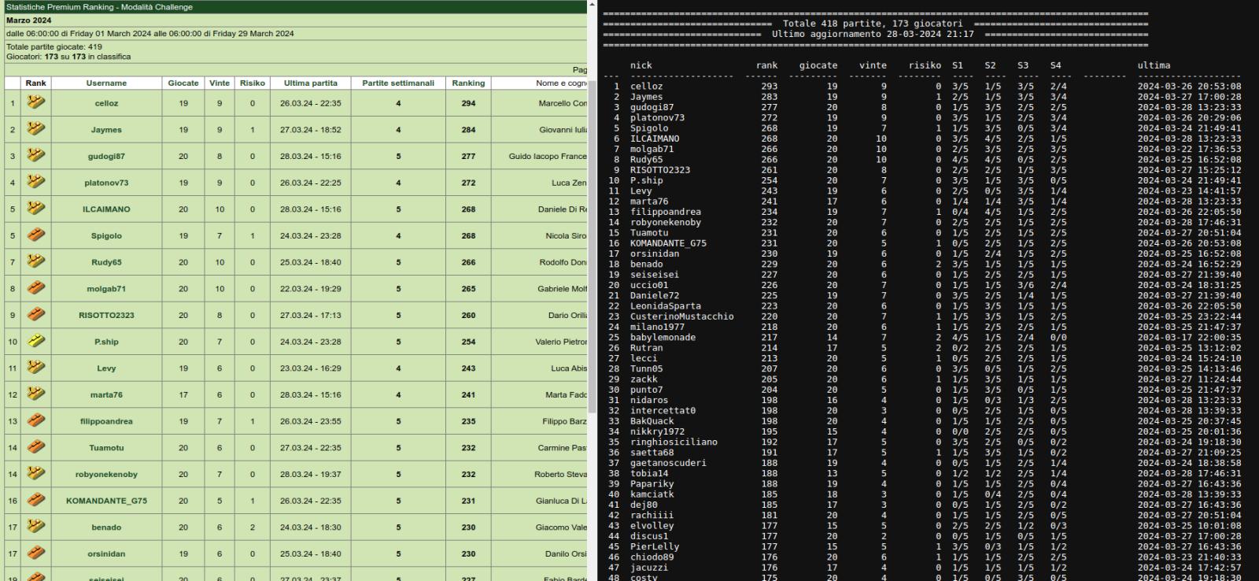This screenshot has height=581, width=1259.
Task: Open celloz's username in the ranking table
Action: [x=106, y=103]
